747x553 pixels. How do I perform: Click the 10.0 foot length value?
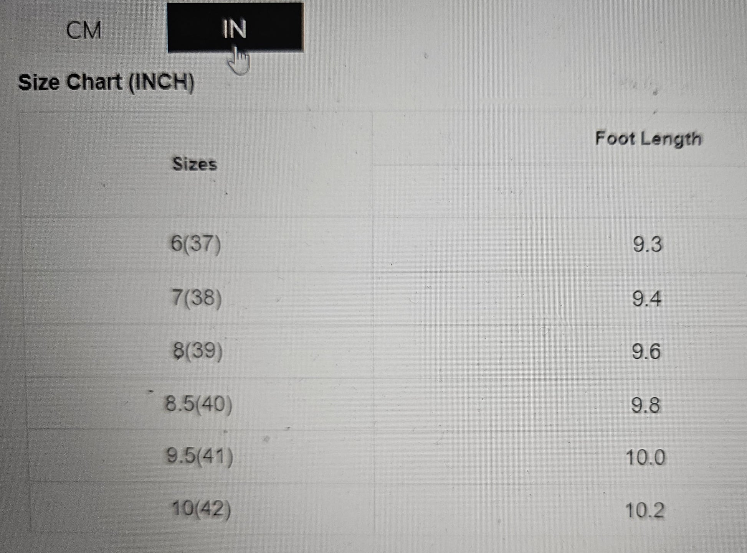tap(645, 458)
